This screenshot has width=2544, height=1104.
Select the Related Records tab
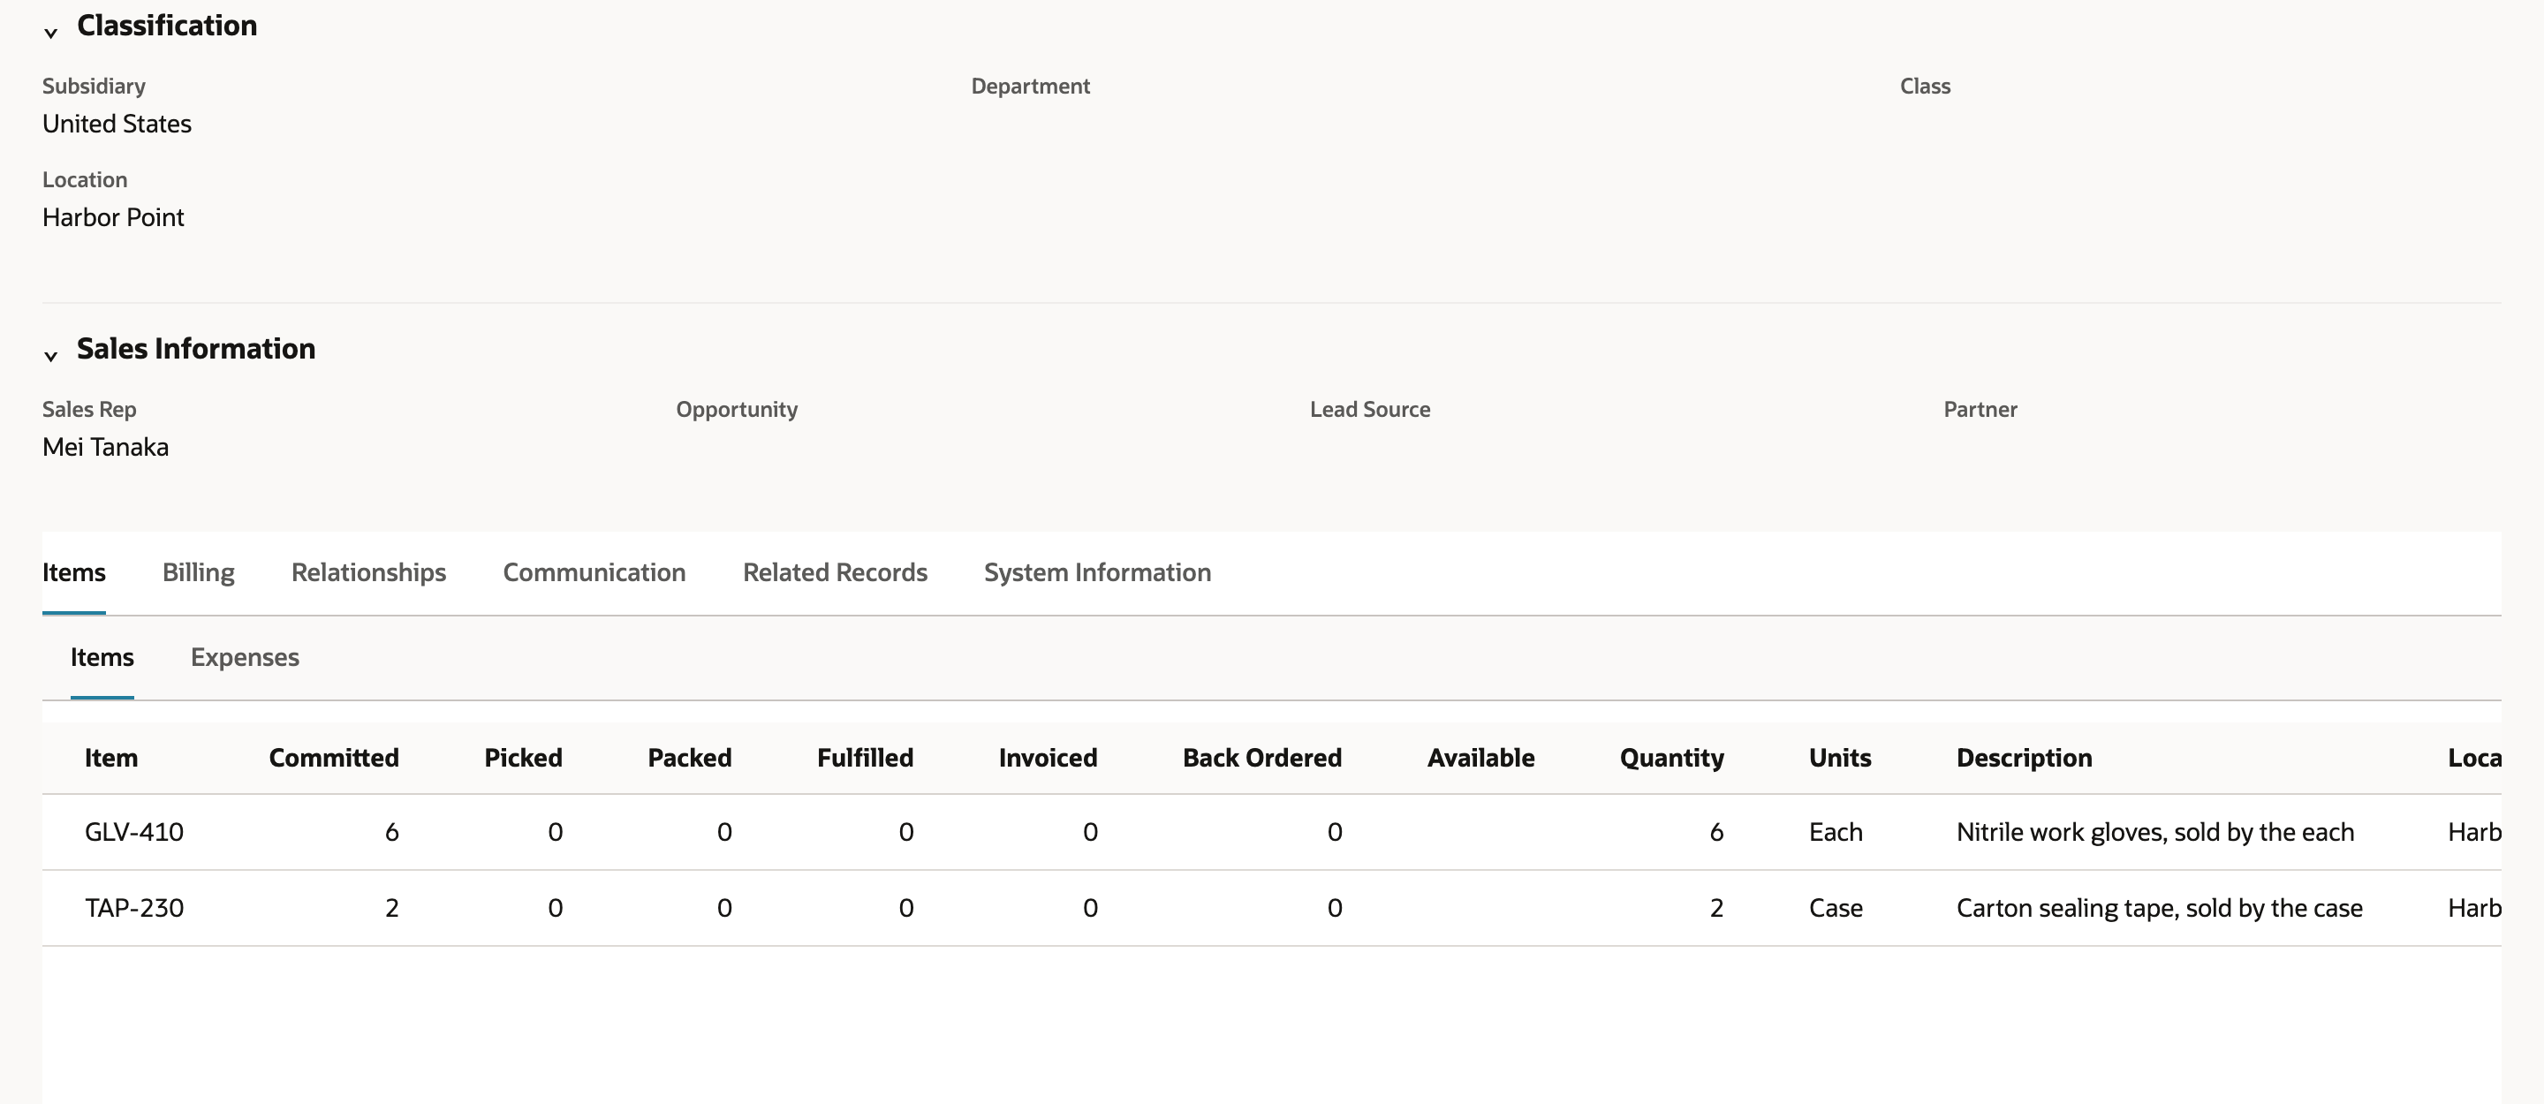pos(835,571)
